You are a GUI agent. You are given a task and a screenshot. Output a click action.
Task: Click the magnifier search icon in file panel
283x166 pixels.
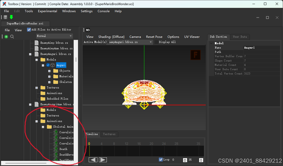[12, 37]
